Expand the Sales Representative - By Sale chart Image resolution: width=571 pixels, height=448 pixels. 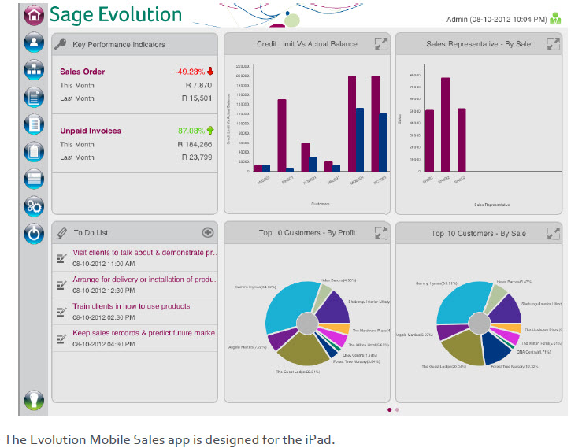553,44
